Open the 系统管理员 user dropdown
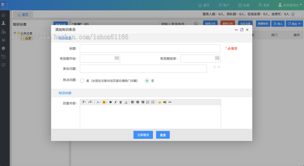Viewport: 304px width, 166px height. pos(290,5)
